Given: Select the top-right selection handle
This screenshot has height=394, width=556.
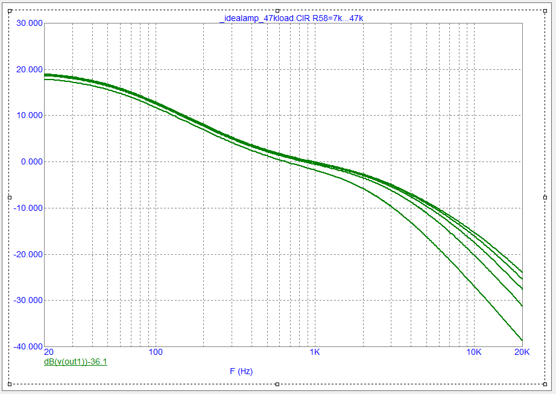Looking at the screenshot, I should point(545,11).
